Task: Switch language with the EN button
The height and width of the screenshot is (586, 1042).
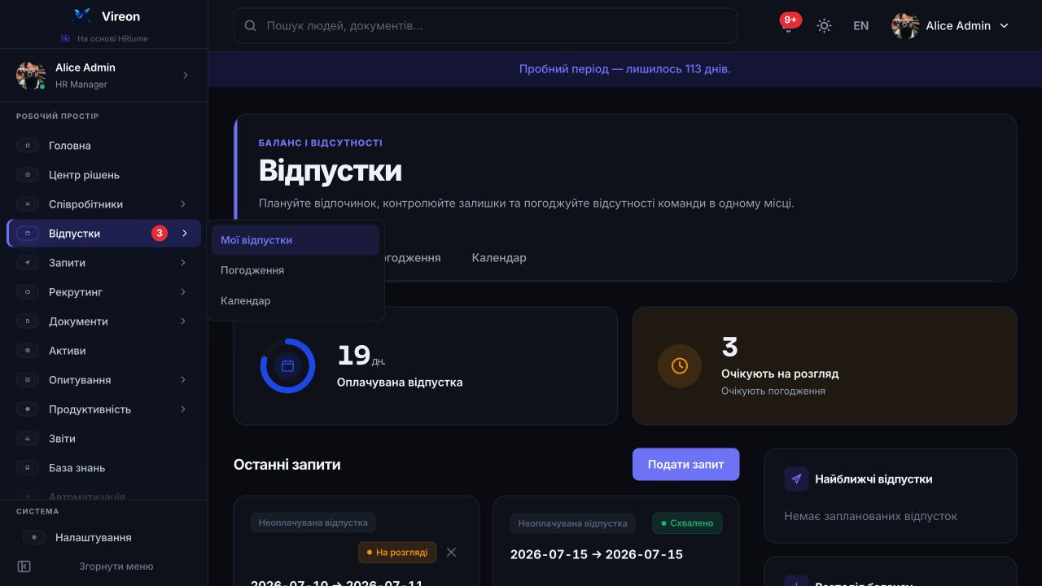Action: [860, 26]
